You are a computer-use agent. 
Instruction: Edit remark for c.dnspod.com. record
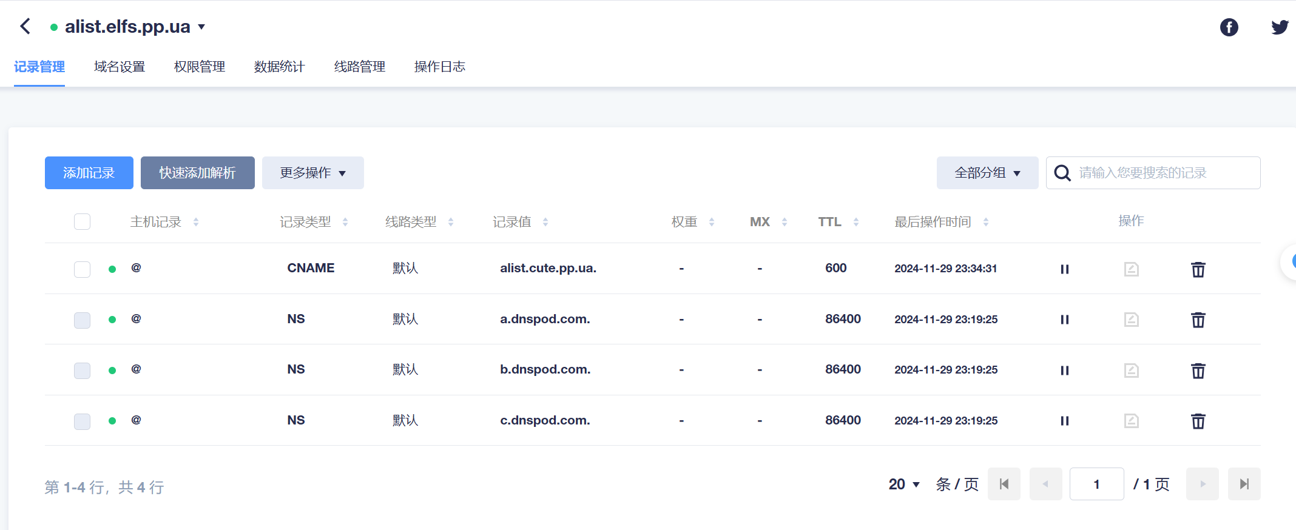point(1131,421)
